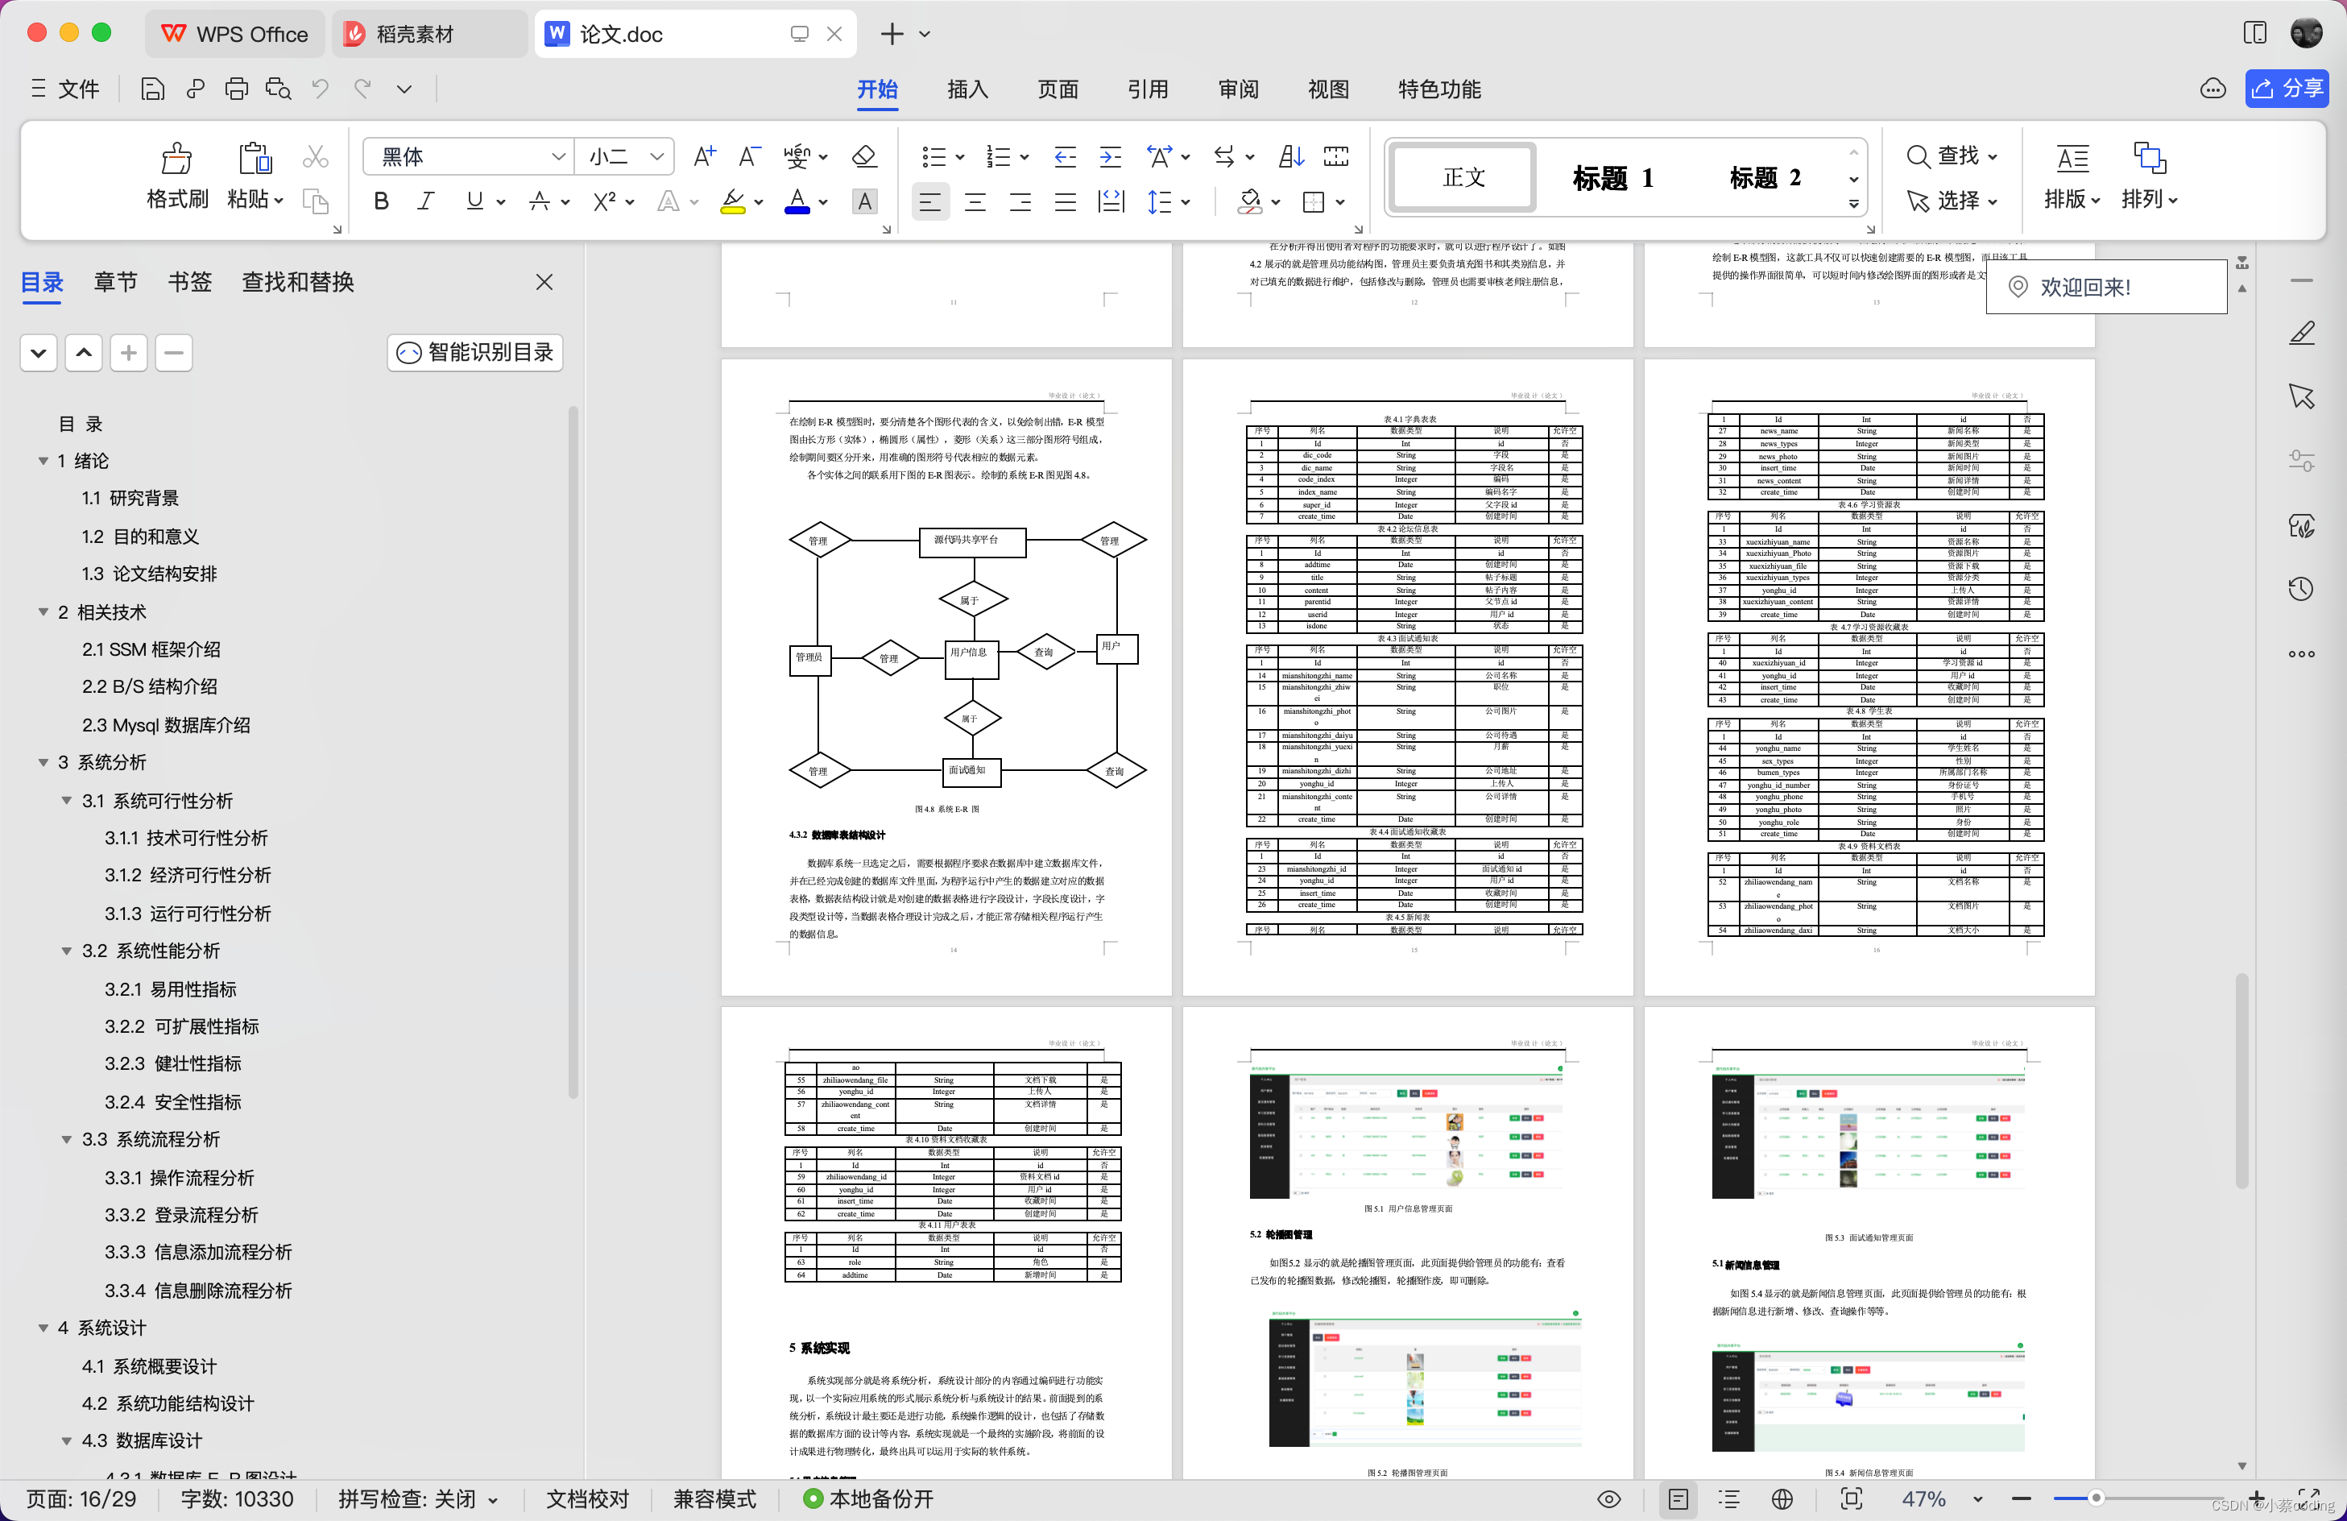
Task: Click the web layout globe icon in status bar
Action: point(1782,1499)
